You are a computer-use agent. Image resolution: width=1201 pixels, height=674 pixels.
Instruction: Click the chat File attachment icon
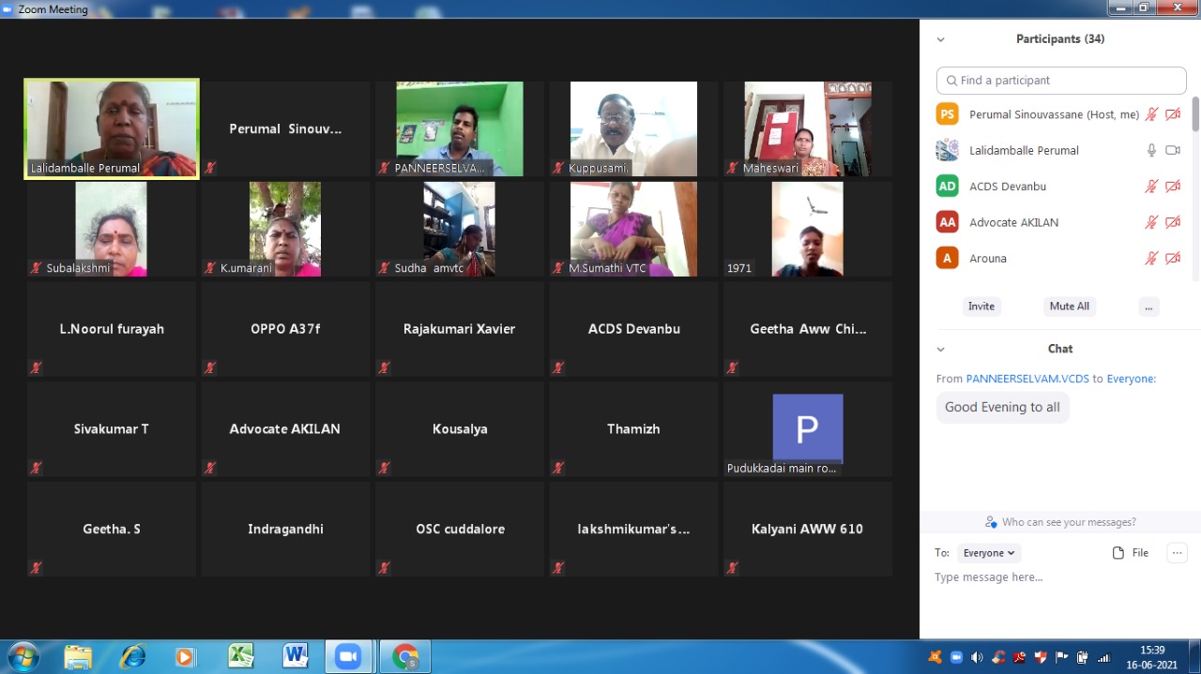(1118, 553)
